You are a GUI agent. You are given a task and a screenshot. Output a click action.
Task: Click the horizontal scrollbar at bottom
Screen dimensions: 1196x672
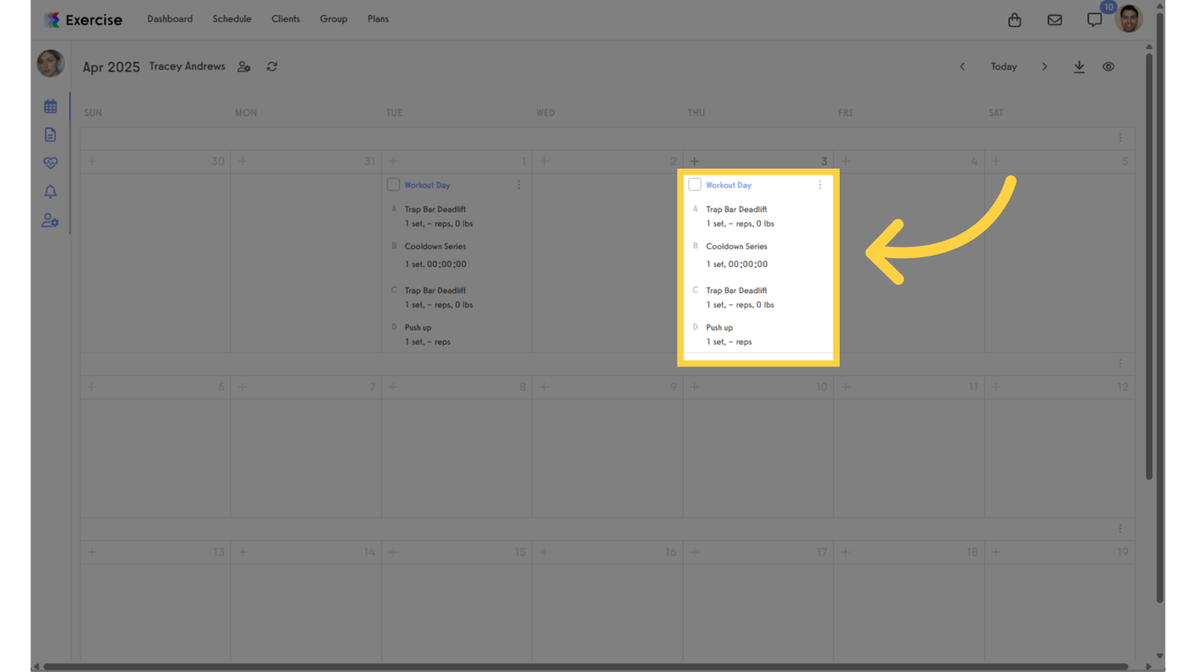tap(586, 667)
